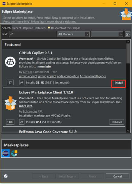Image resolution: width=132 pixels, height=184 pixels.
Task: Click the Finish button
Action: pos(92,176)
